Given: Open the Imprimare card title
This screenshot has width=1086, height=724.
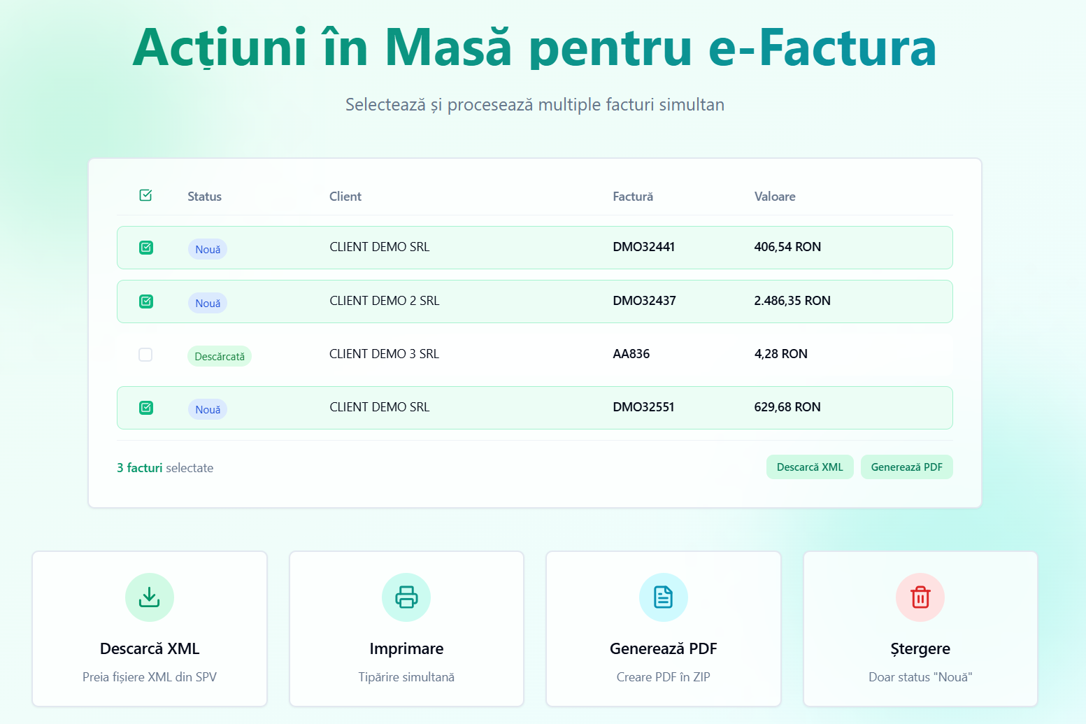Looking at the screenshot, I should pos(406,648).
